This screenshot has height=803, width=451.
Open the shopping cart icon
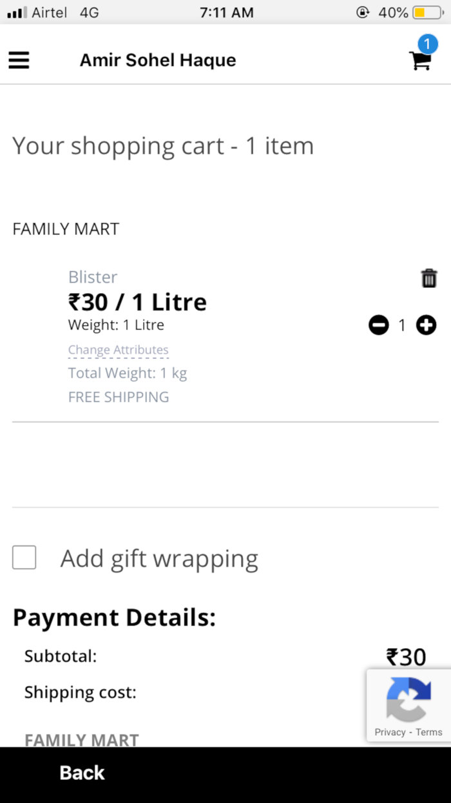click(x=420, y=61)
